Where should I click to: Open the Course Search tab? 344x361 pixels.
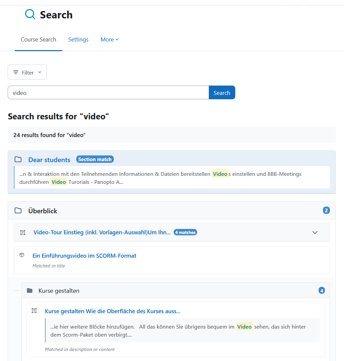pyautogui.click(x=38, y=39)
